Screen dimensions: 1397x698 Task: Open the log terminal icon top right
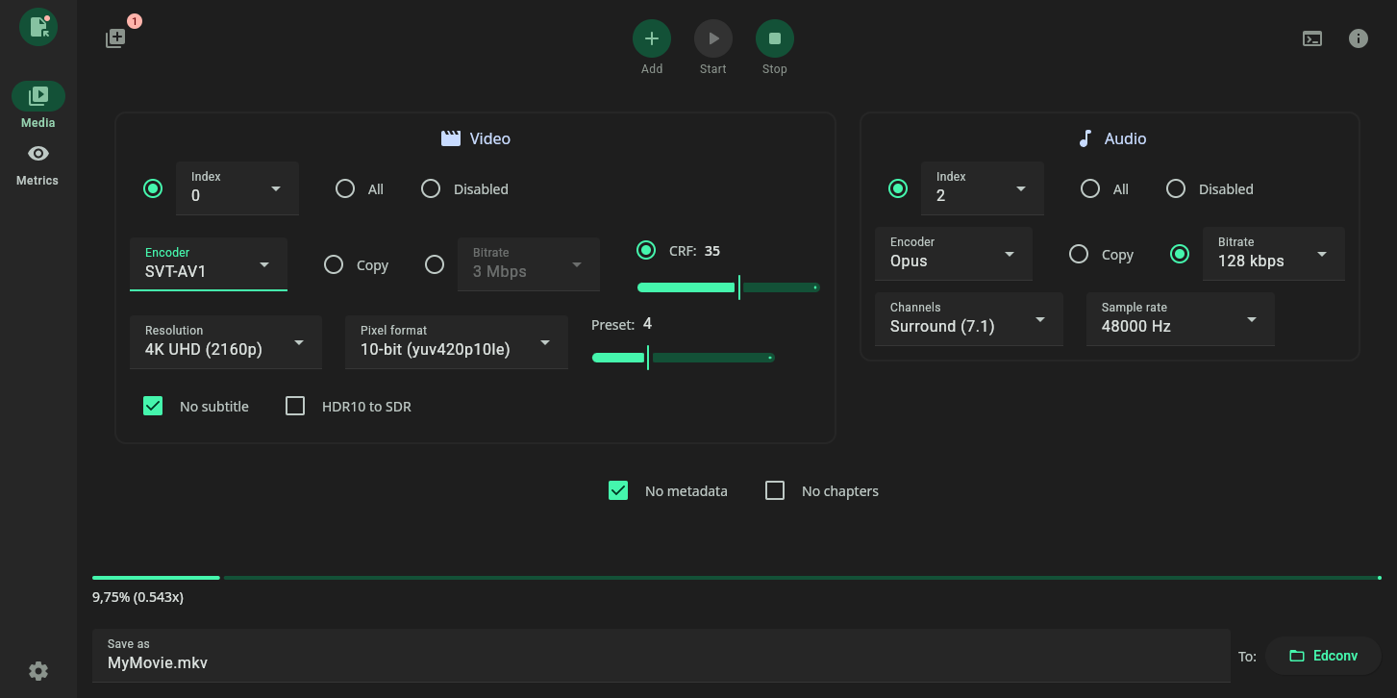tap(1312, 37)
